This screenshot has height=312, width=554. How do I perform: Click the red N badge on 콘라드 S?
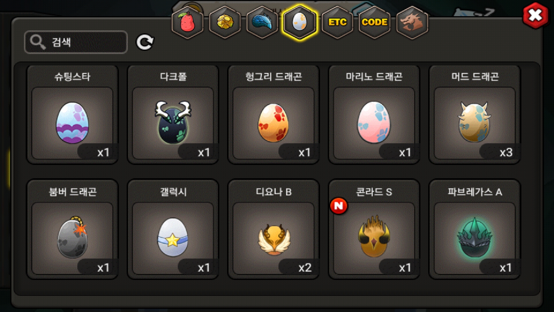[339, 206]
